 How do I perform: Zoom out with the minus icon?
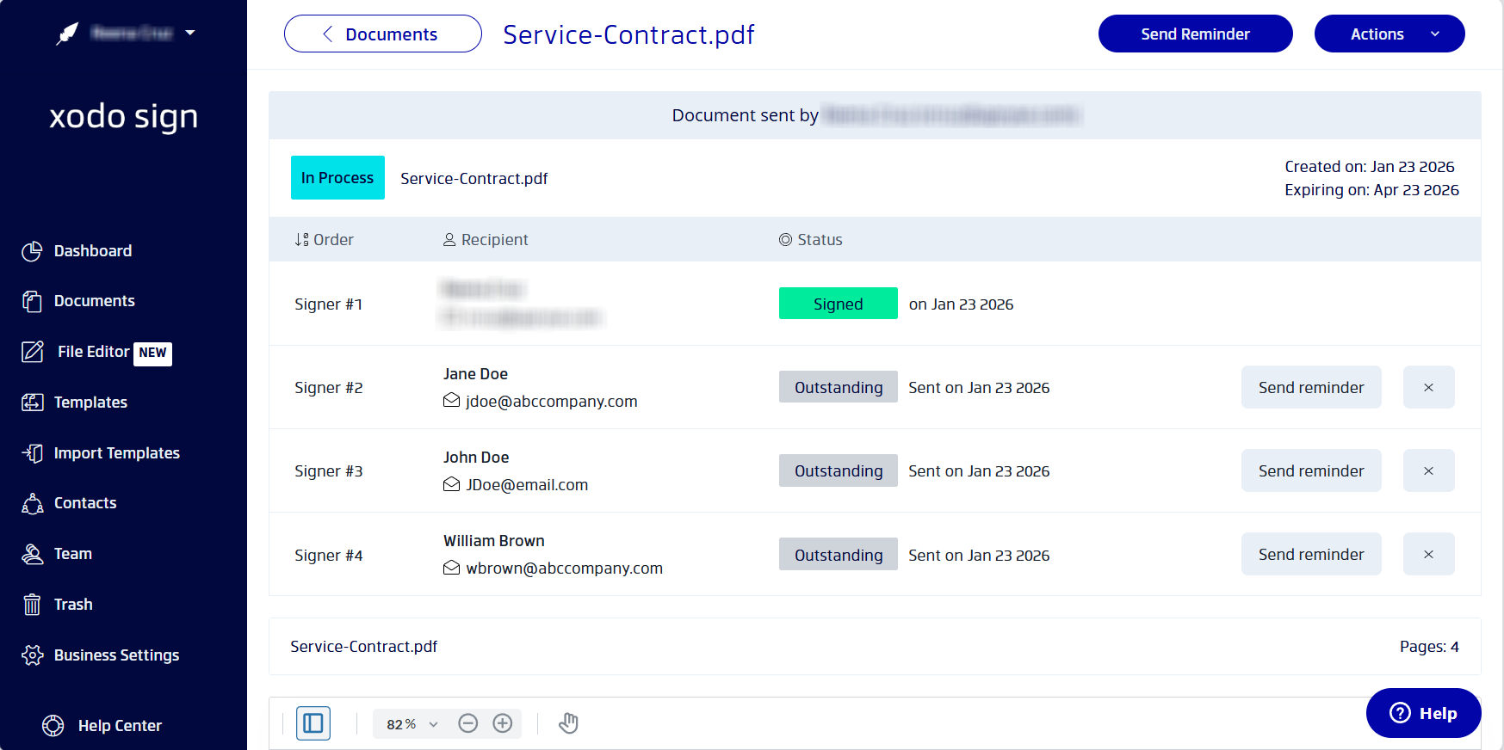(x=468, y=723)
